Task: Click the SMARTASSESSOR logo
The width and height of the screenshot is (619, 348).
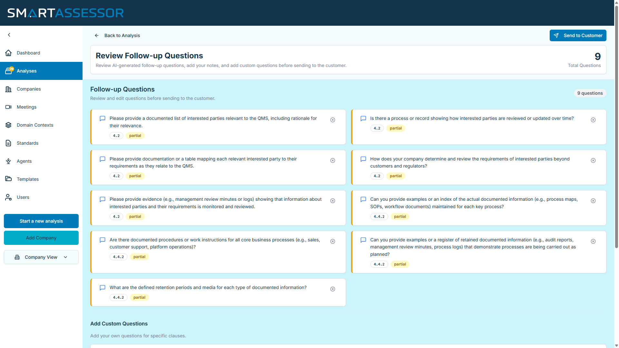Action: click(x=65, y=13)
